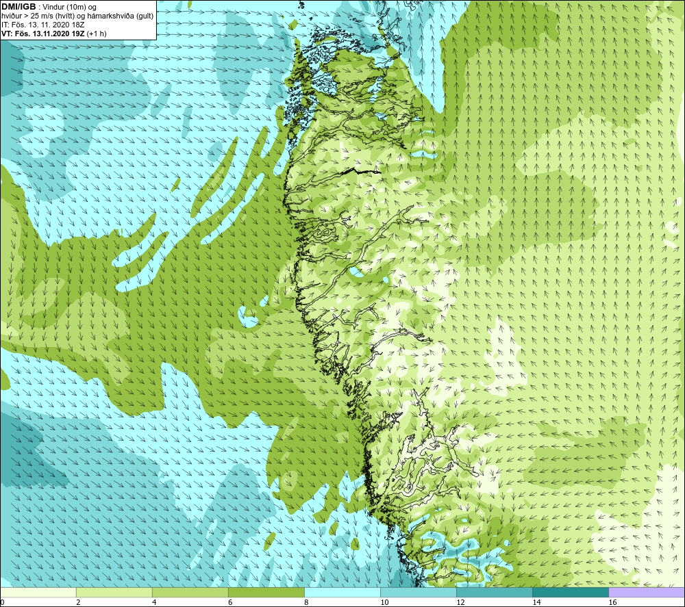Click the 14–16 m/s dark teal swatch
Viewport: 685px width, 607px height.
point(571,593)
